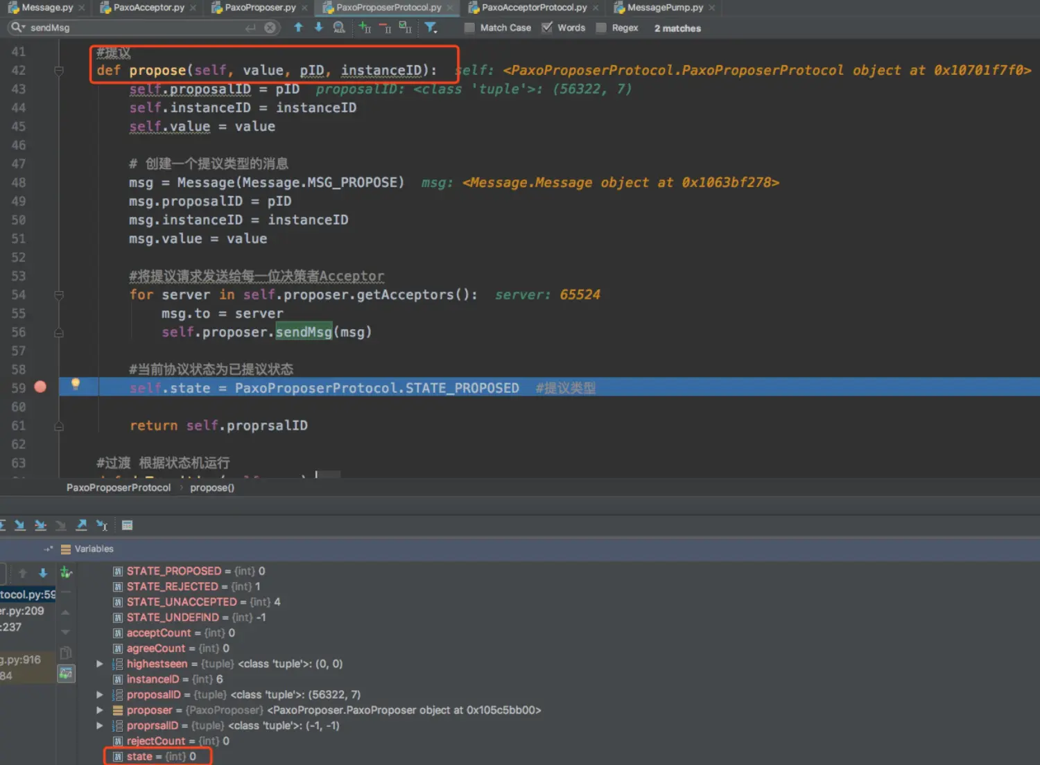Toggle the breakpoint on line 59
This screenshot has width=1040, height=765.
[40, 387]
